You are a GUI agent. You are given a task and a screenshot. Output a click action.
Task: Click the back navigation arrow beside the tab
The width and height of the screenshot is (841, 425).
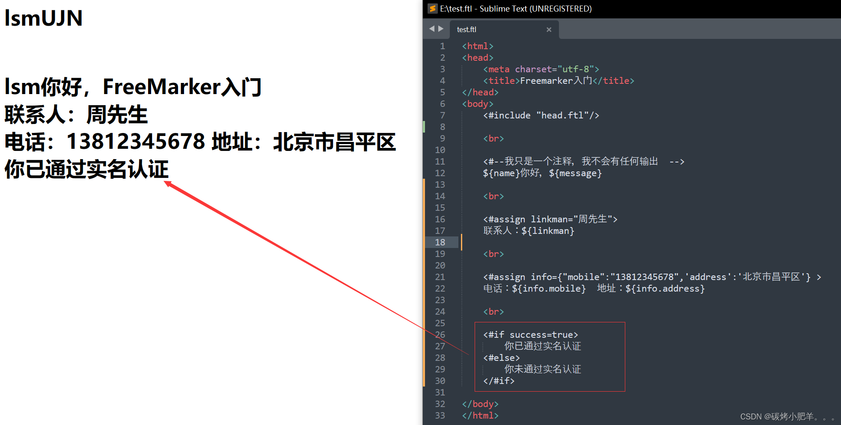click(x=431, y=29)
